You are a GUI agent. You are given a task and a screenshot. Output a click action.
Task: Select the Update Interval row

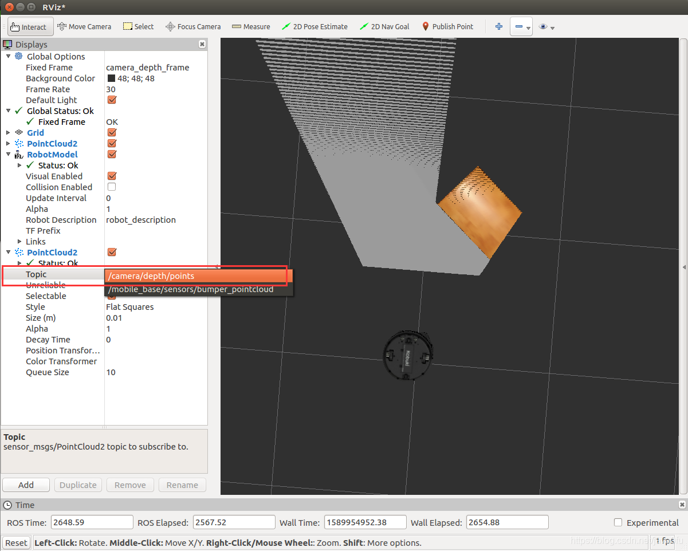[x=104, y=198]
